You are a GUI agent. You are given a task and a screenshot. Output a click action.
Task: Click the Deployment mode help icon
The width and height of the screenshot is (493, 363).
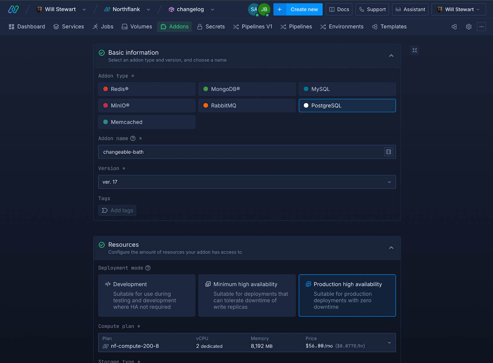(x=148, y=268)
